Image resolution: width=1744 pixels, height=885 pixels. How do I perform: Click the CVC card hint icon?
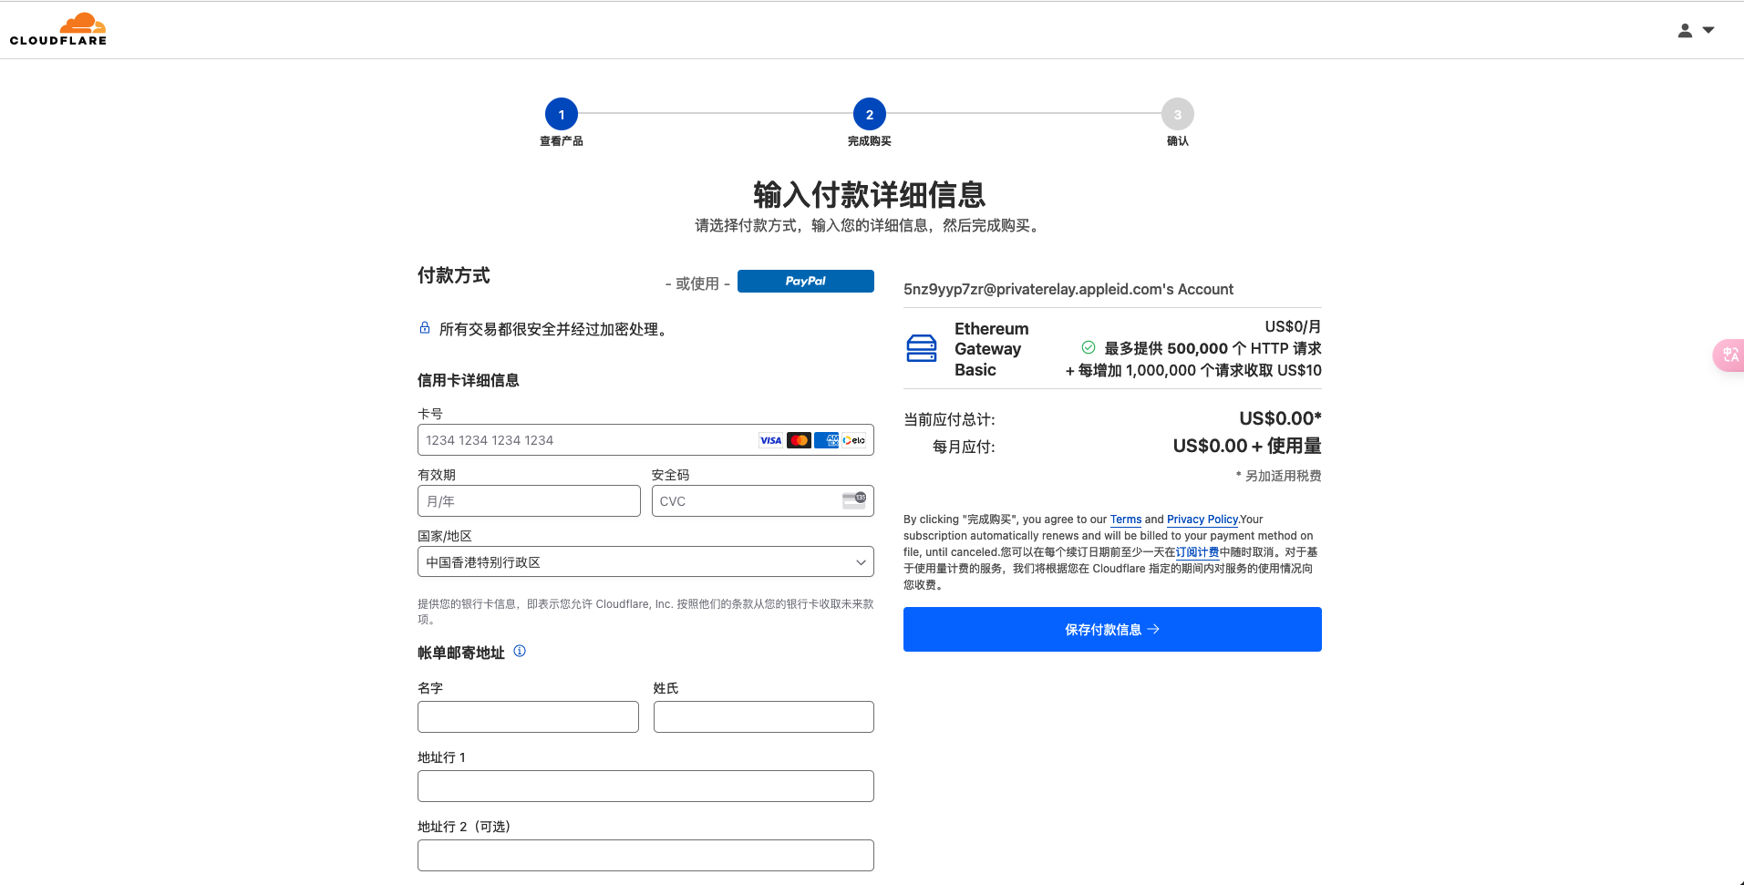coord(853,499)
